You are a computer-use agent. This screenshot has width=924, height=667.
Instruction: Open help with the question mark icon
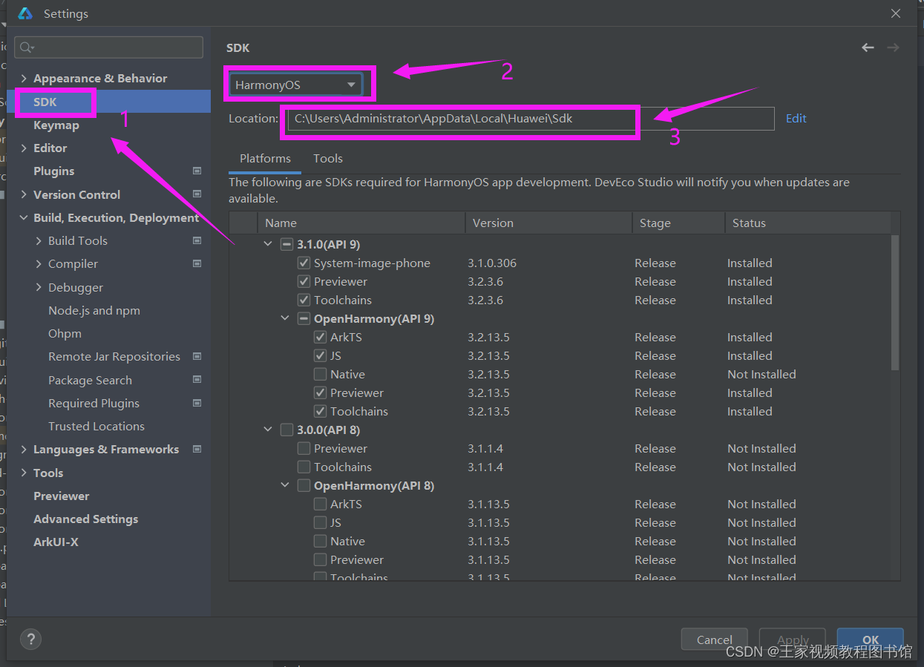(30, 639)
